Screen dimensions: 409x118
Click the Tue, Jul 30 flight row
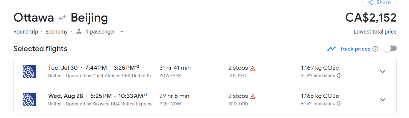tap(205, 72)
